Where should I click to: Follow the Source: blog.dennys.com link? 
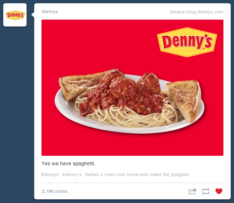(x=197, y=12)
